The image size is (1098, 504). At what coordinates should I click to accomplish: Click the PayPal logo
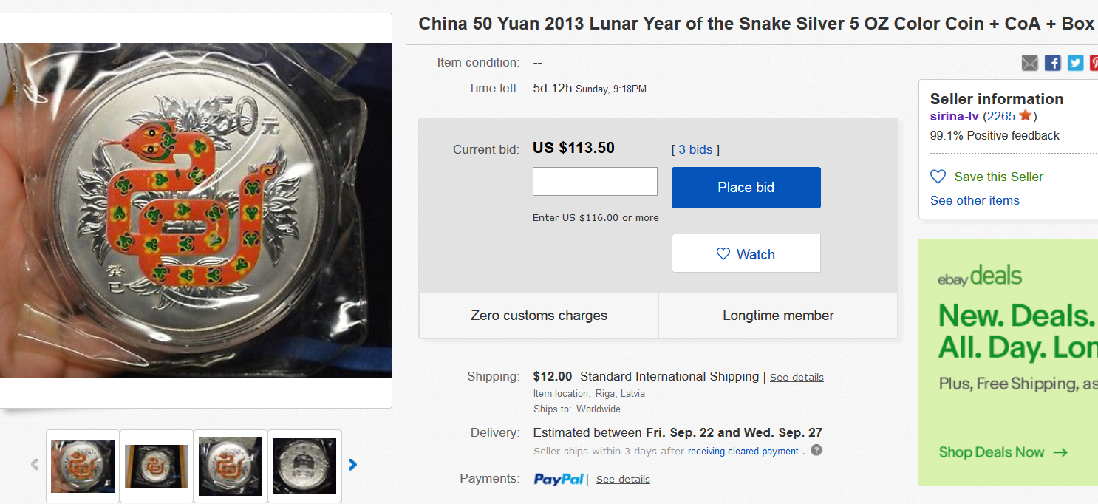tap(559, 479)
